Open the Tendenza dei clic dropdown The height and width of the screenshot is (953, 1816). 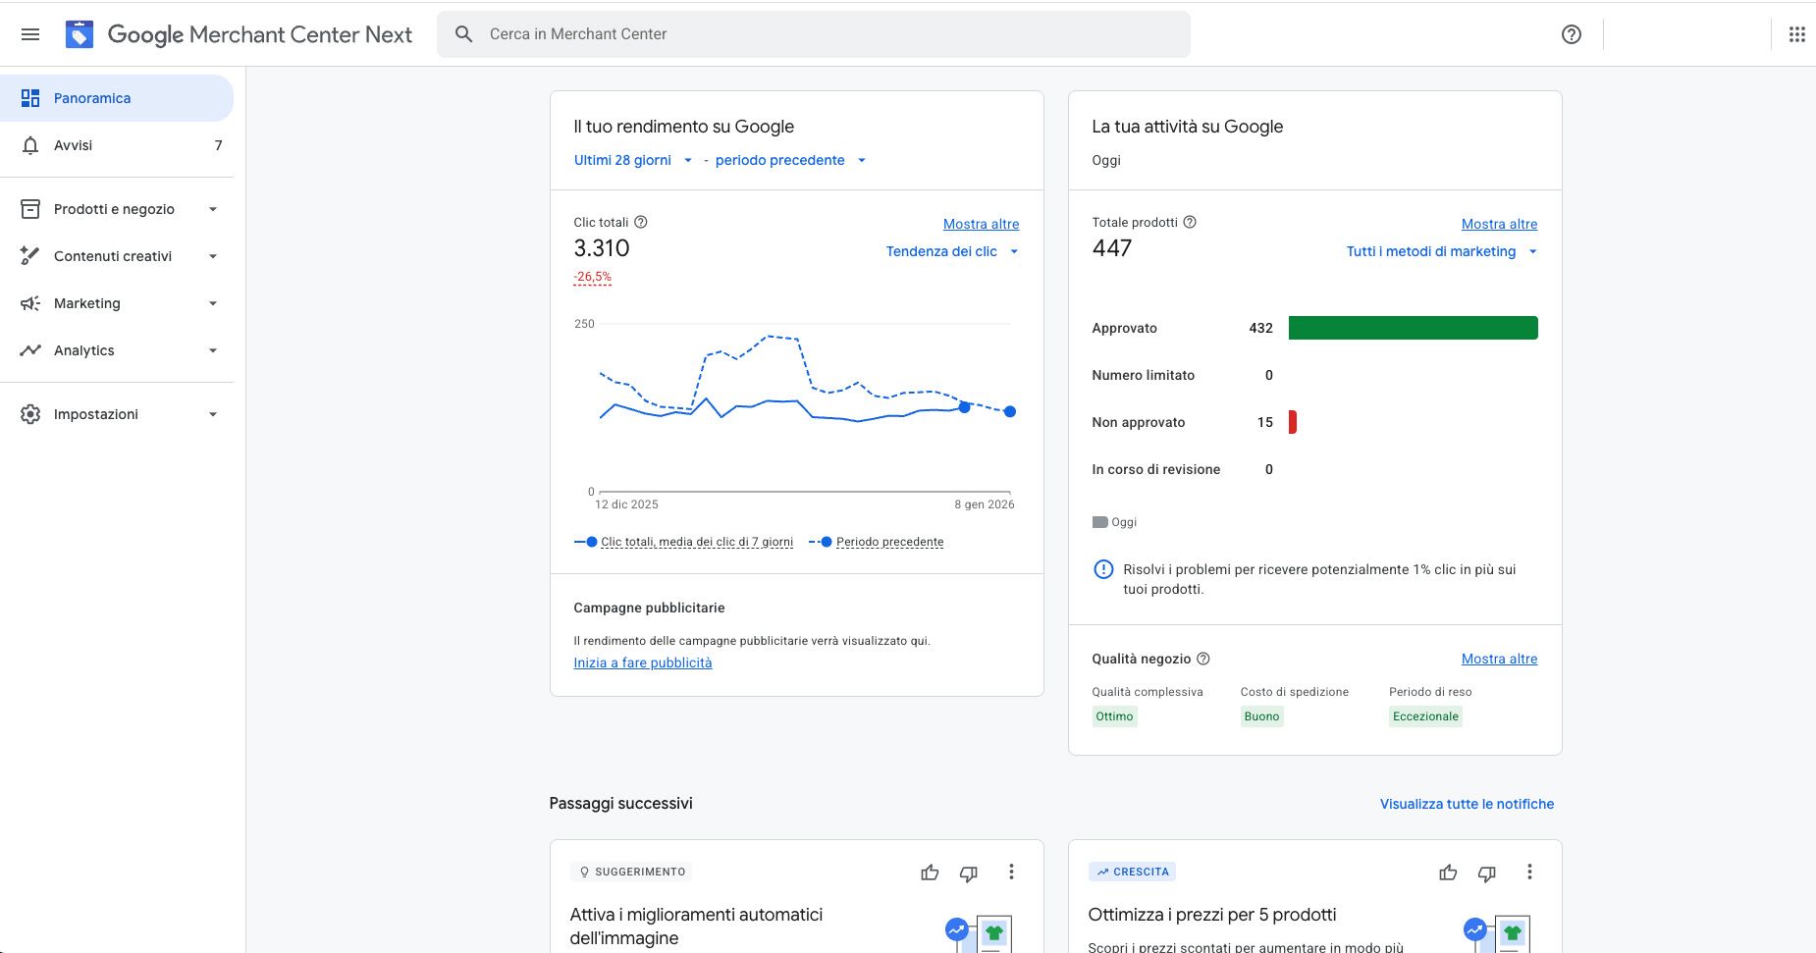coord(952,251)
